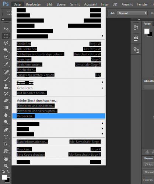Click the foreground color swatch in Farbe panel
The width and height of the screenshot is (154, 184).
click(147, 31)
